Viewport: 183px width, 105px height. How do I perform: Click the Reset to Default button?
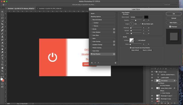(147, 50)
